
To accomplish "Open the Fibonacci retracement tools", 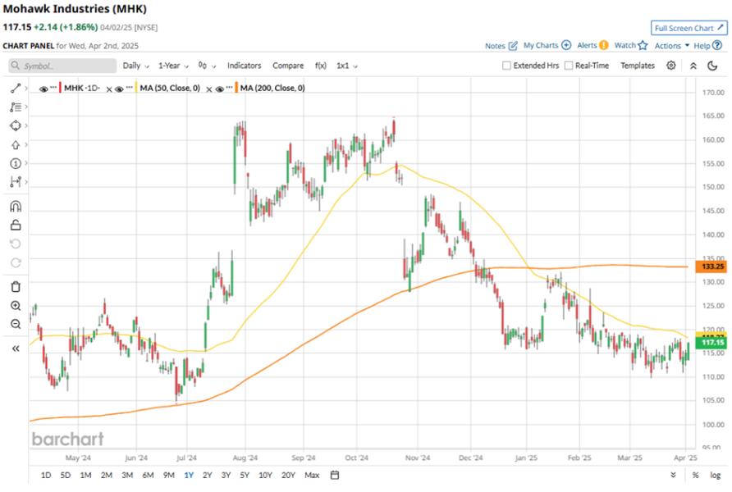I will (x=16, y=107).
